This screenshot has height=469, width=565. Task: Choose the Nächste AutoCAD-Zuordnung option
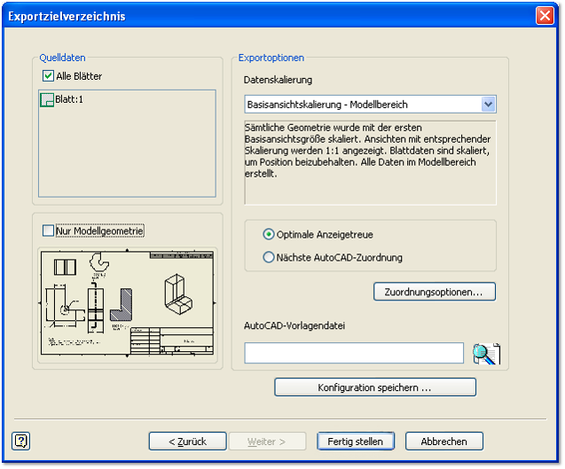click(270, 258)
